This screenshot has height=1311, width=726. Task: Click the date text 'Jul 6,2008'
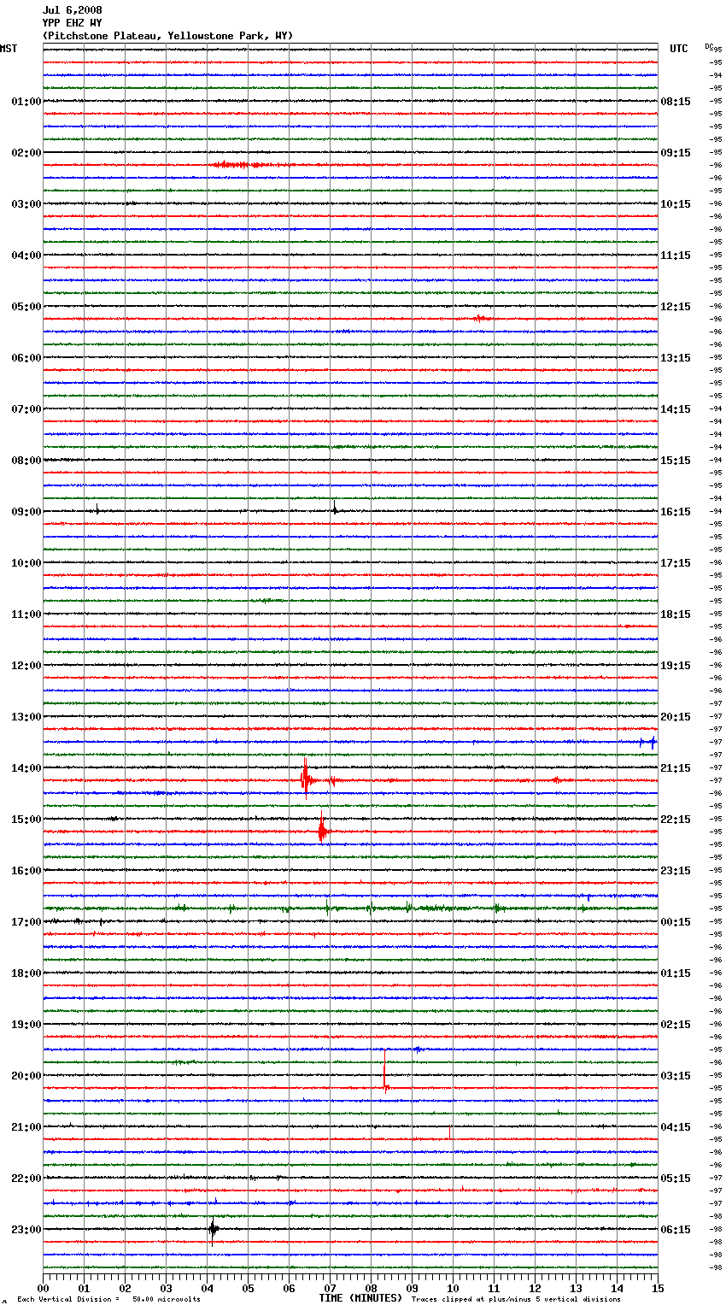tap(72, 10)
